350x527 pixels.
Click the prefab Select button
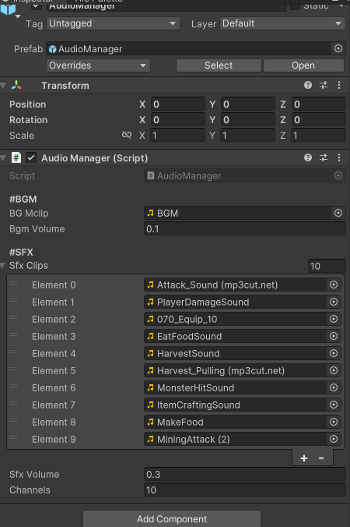tap(219, 65)
